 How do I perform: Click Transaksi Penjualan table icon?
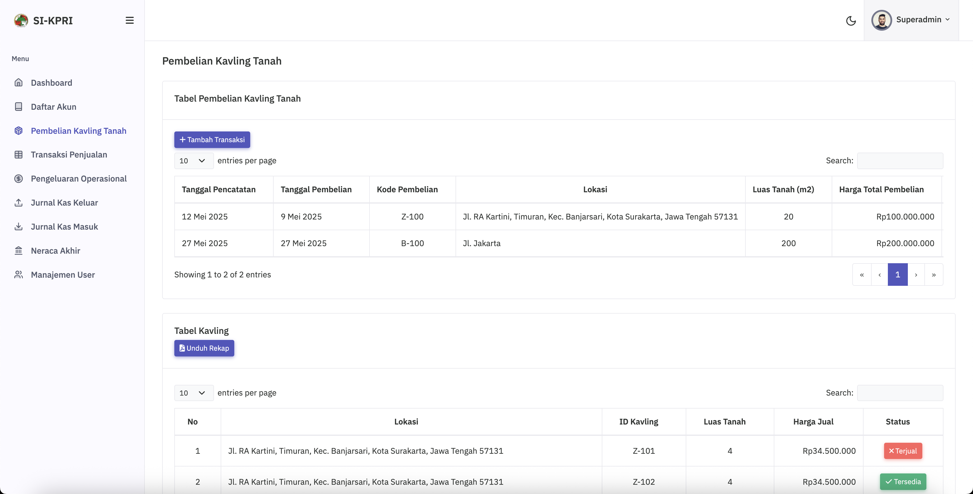click(x=19, y=154)
